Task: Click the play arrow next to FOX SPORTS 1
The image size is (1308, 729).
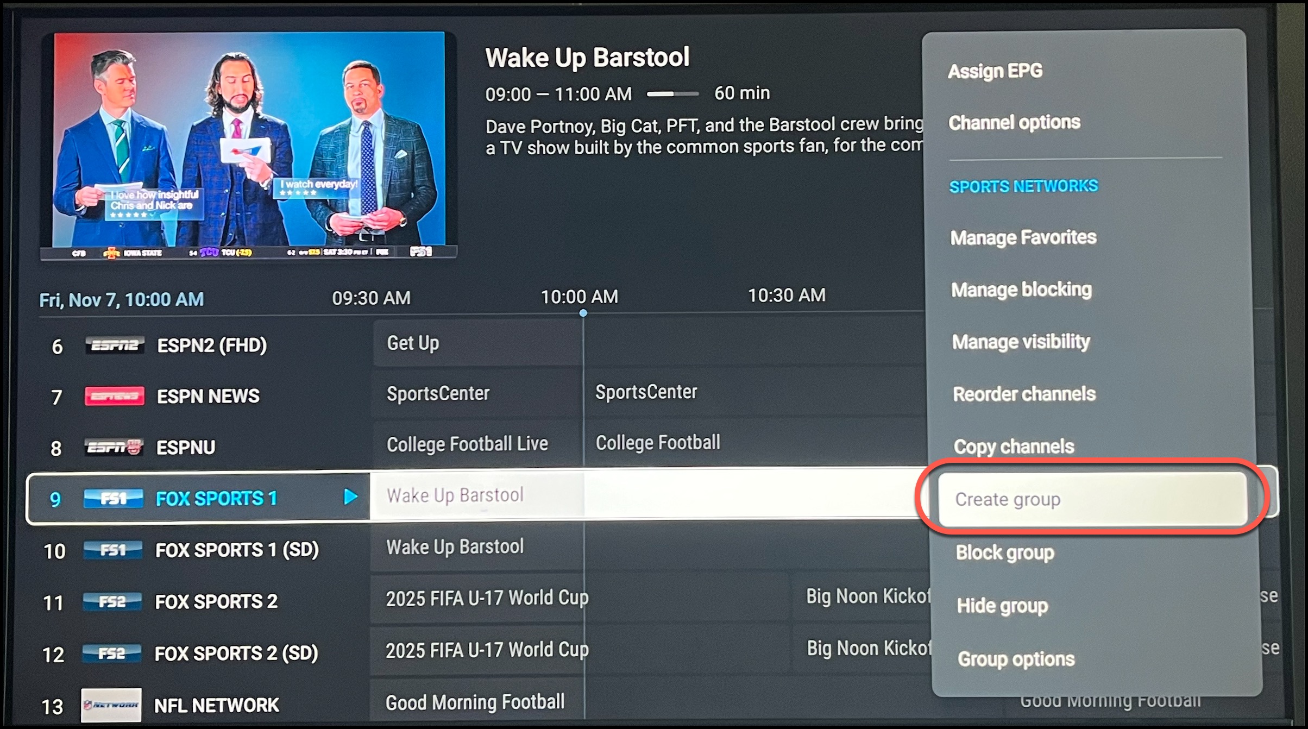Action: click(x=351, y=497)
